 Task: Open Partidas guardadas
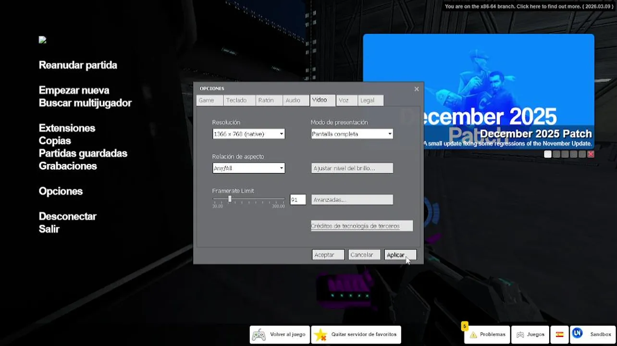point(83,153)
